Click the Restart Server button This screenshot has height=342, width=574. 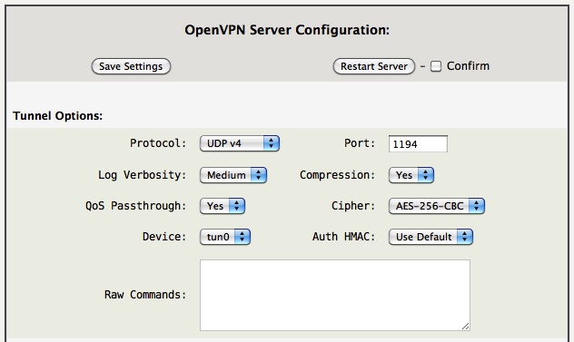click(374, 66)
